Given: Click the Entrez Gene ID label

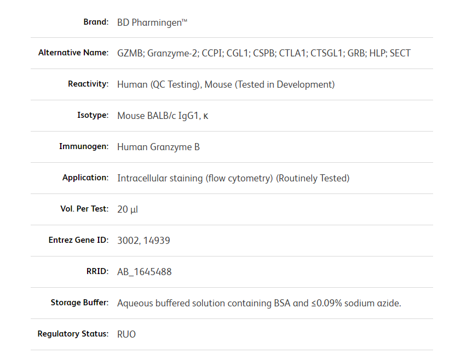Looking at the screenshot, I should [78, 241].
